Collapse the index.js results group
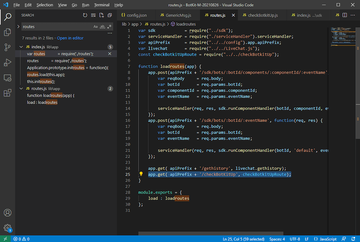 pos(21,46)
